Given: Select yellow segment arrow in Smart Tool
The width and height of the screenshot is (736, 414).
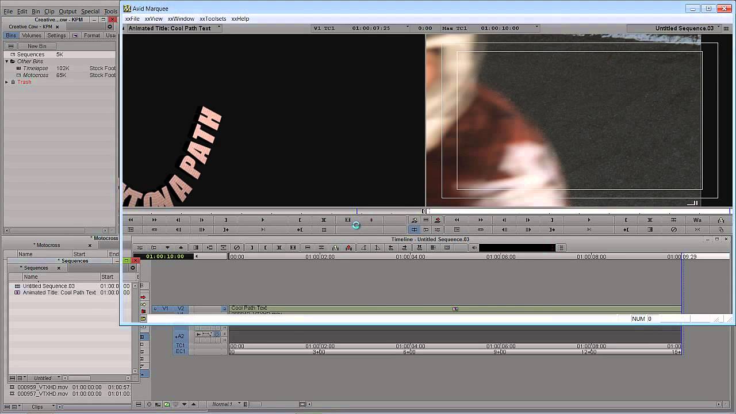Looking at the screenshot, I should 143,304.
